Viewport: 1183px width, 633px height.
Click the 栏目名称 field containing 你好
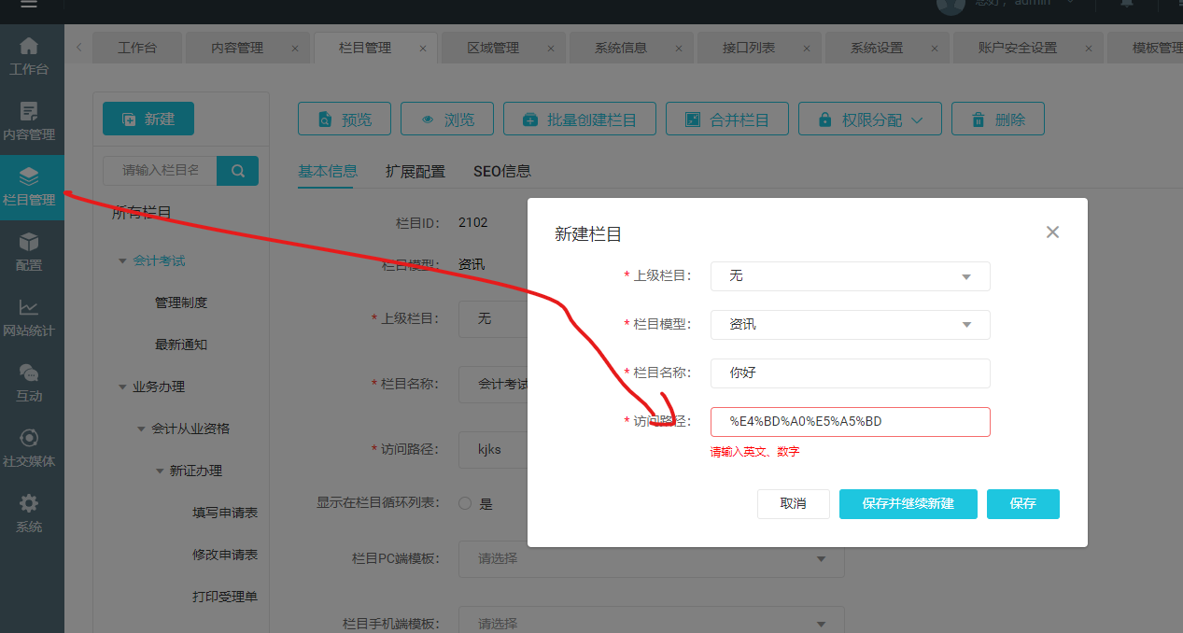tap(850, 373)
